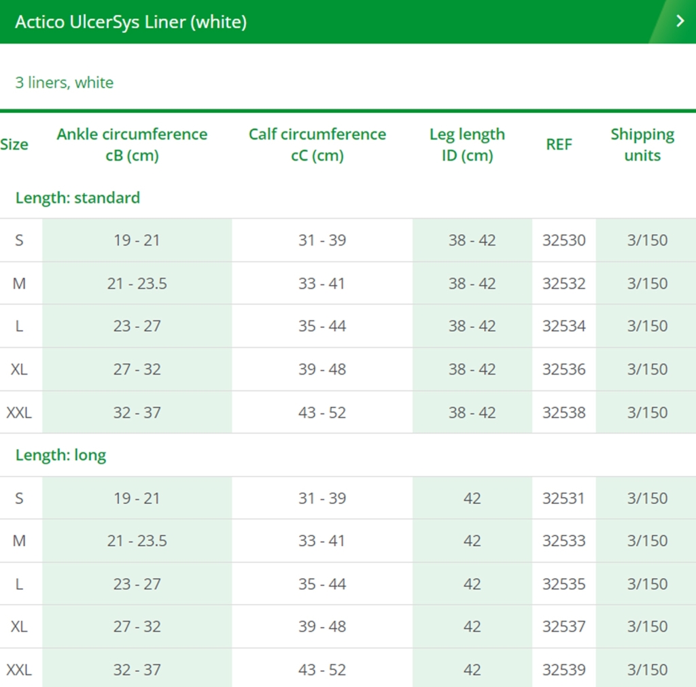
Task: Select REF number 32538
Action: pyautogui.click(x=563, y=413)
